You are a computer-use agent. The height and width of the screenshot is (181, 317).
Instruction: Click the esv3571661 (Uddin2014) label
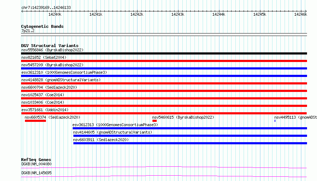point(45,110)
